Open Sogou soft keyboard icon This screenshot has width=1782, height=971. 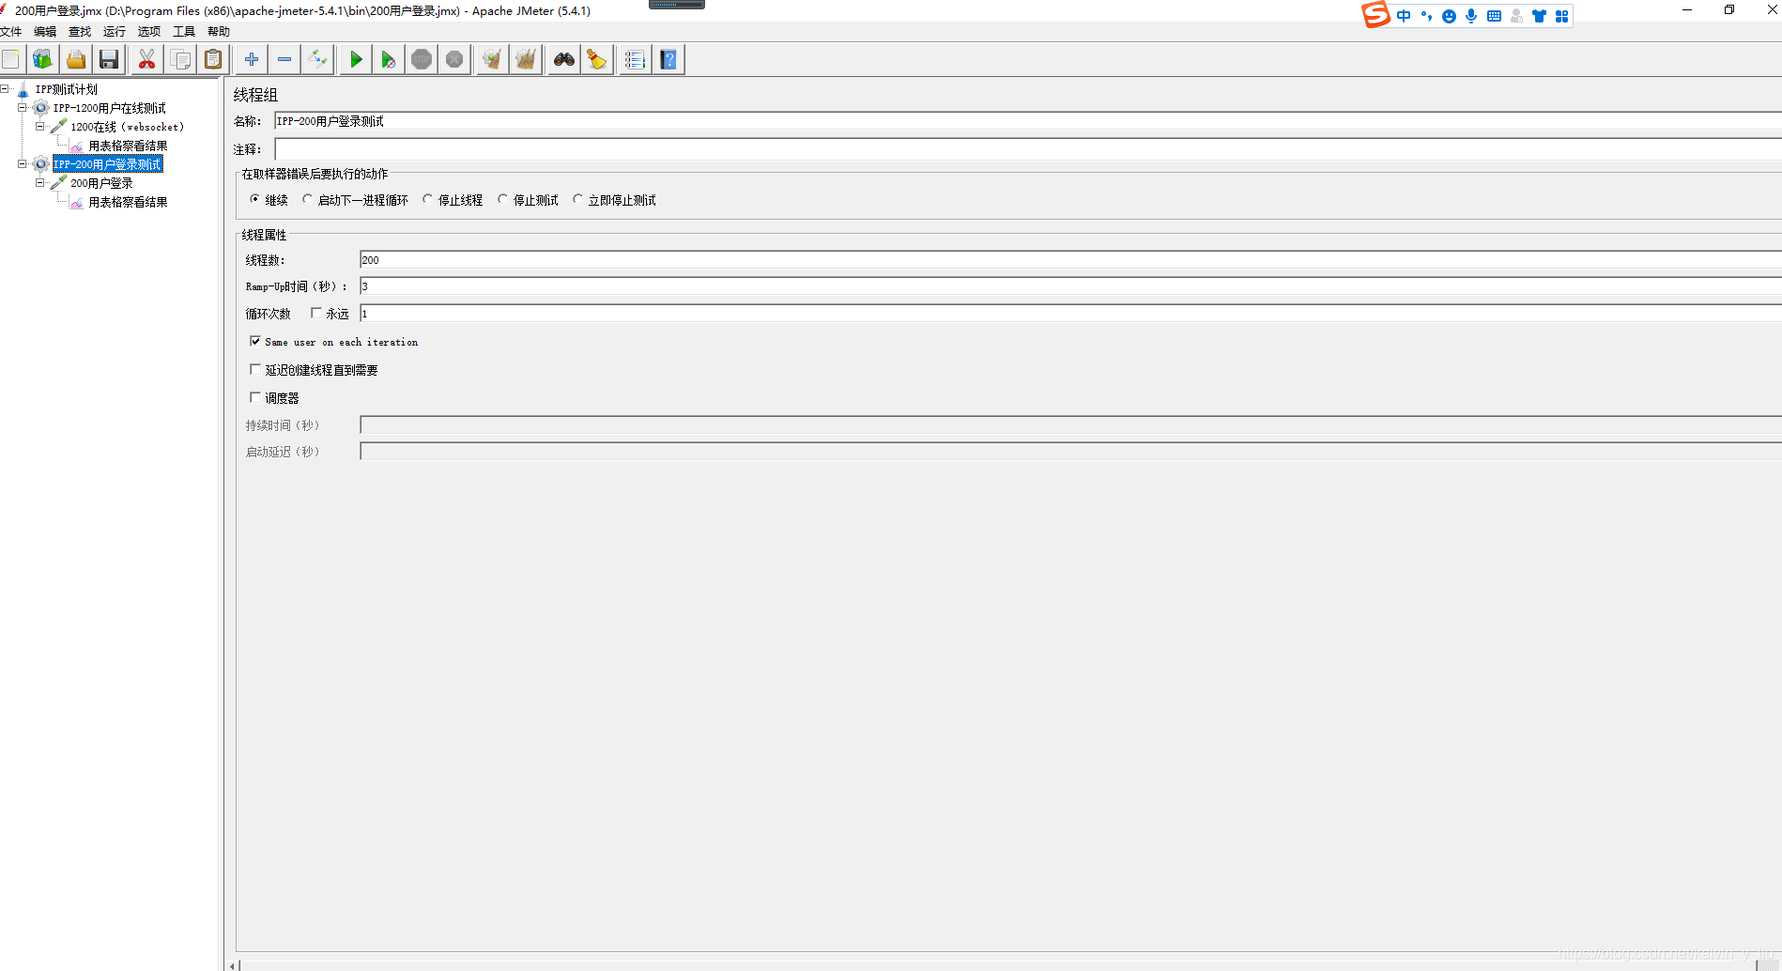click(x=1494, y=16)
